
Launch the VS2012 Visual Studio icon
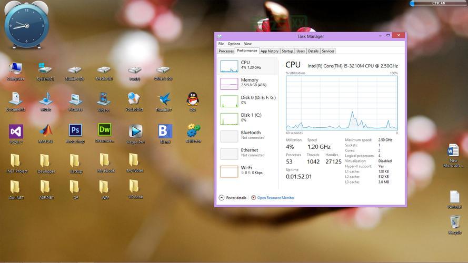(x=16, y=134)
